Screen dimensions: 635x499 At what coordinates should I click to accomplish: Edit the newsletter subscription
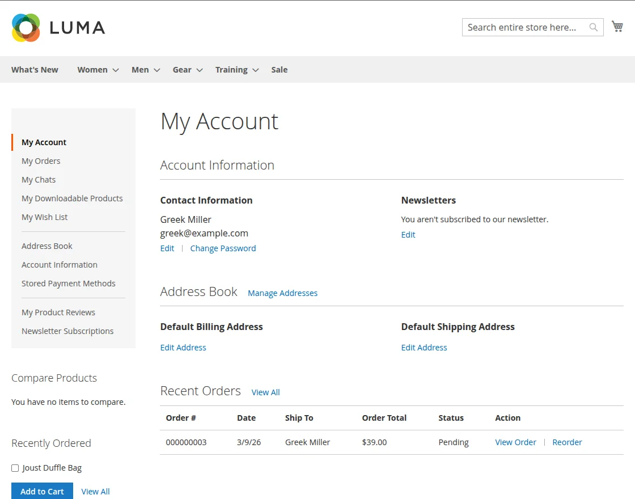[408, 235]
